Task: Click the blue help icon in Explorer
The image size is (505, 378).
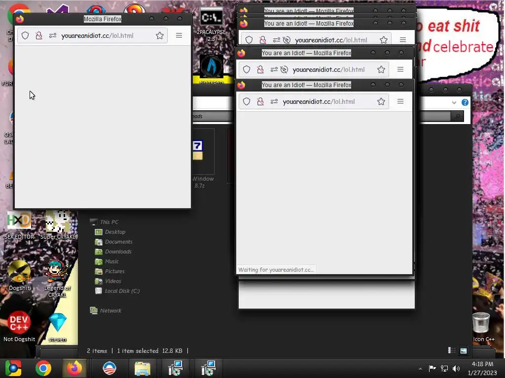Action: click(x=465, y=102)
